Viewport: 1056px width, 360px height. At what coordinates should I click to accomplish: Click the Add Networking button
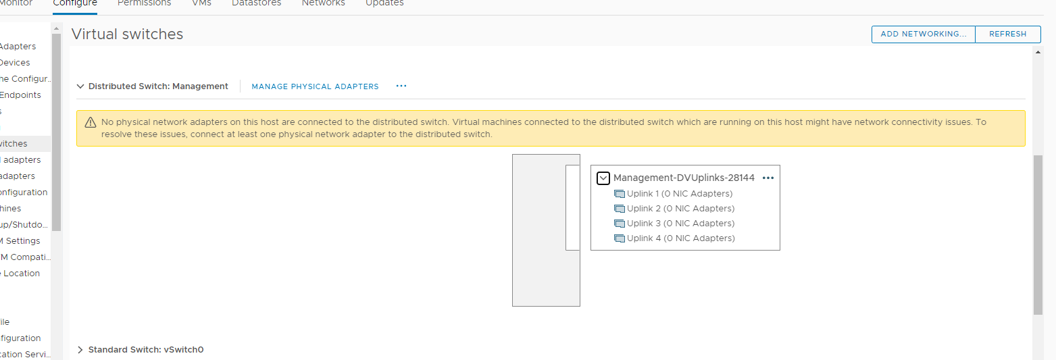coord(923,34)
